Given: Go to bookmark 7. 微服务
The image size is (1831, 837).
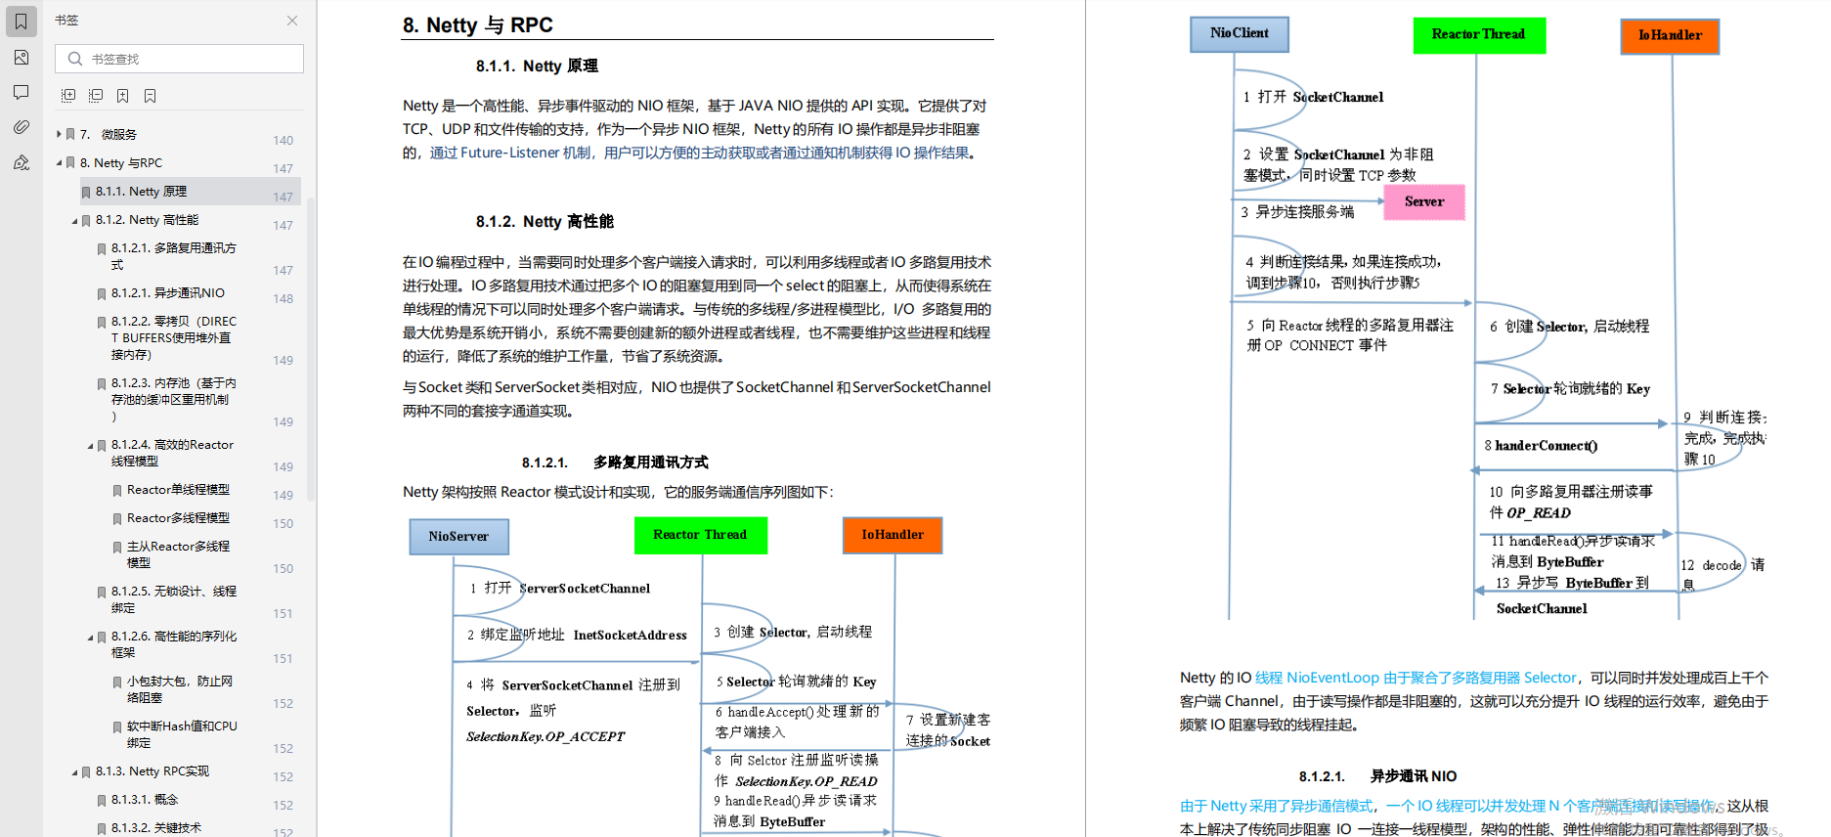Looking at the screenshot, I should click(x=109, y=134).
